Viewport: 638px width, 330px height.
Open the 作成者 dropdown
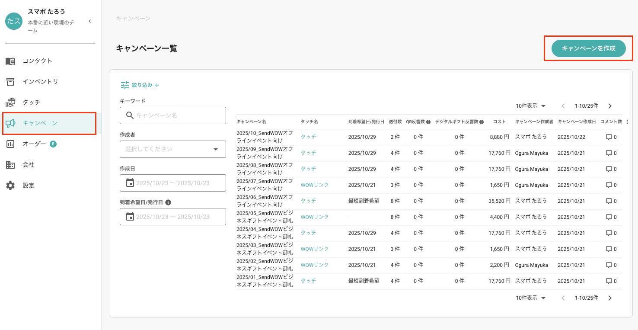[173, 149]
